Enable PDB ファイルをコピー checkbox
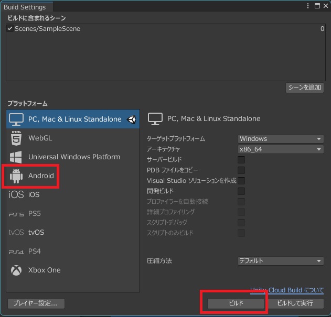Image resolution: width=331 pixels, height=317 pixels. tap(241, 170)
